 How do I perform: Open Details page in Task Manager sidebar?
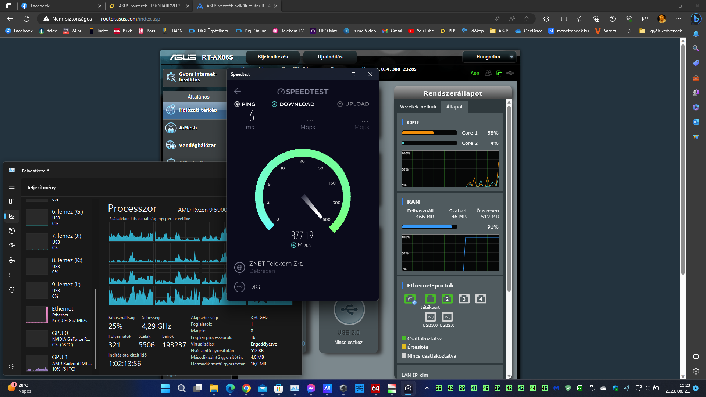pyautogui.click(x=12, y=275)
